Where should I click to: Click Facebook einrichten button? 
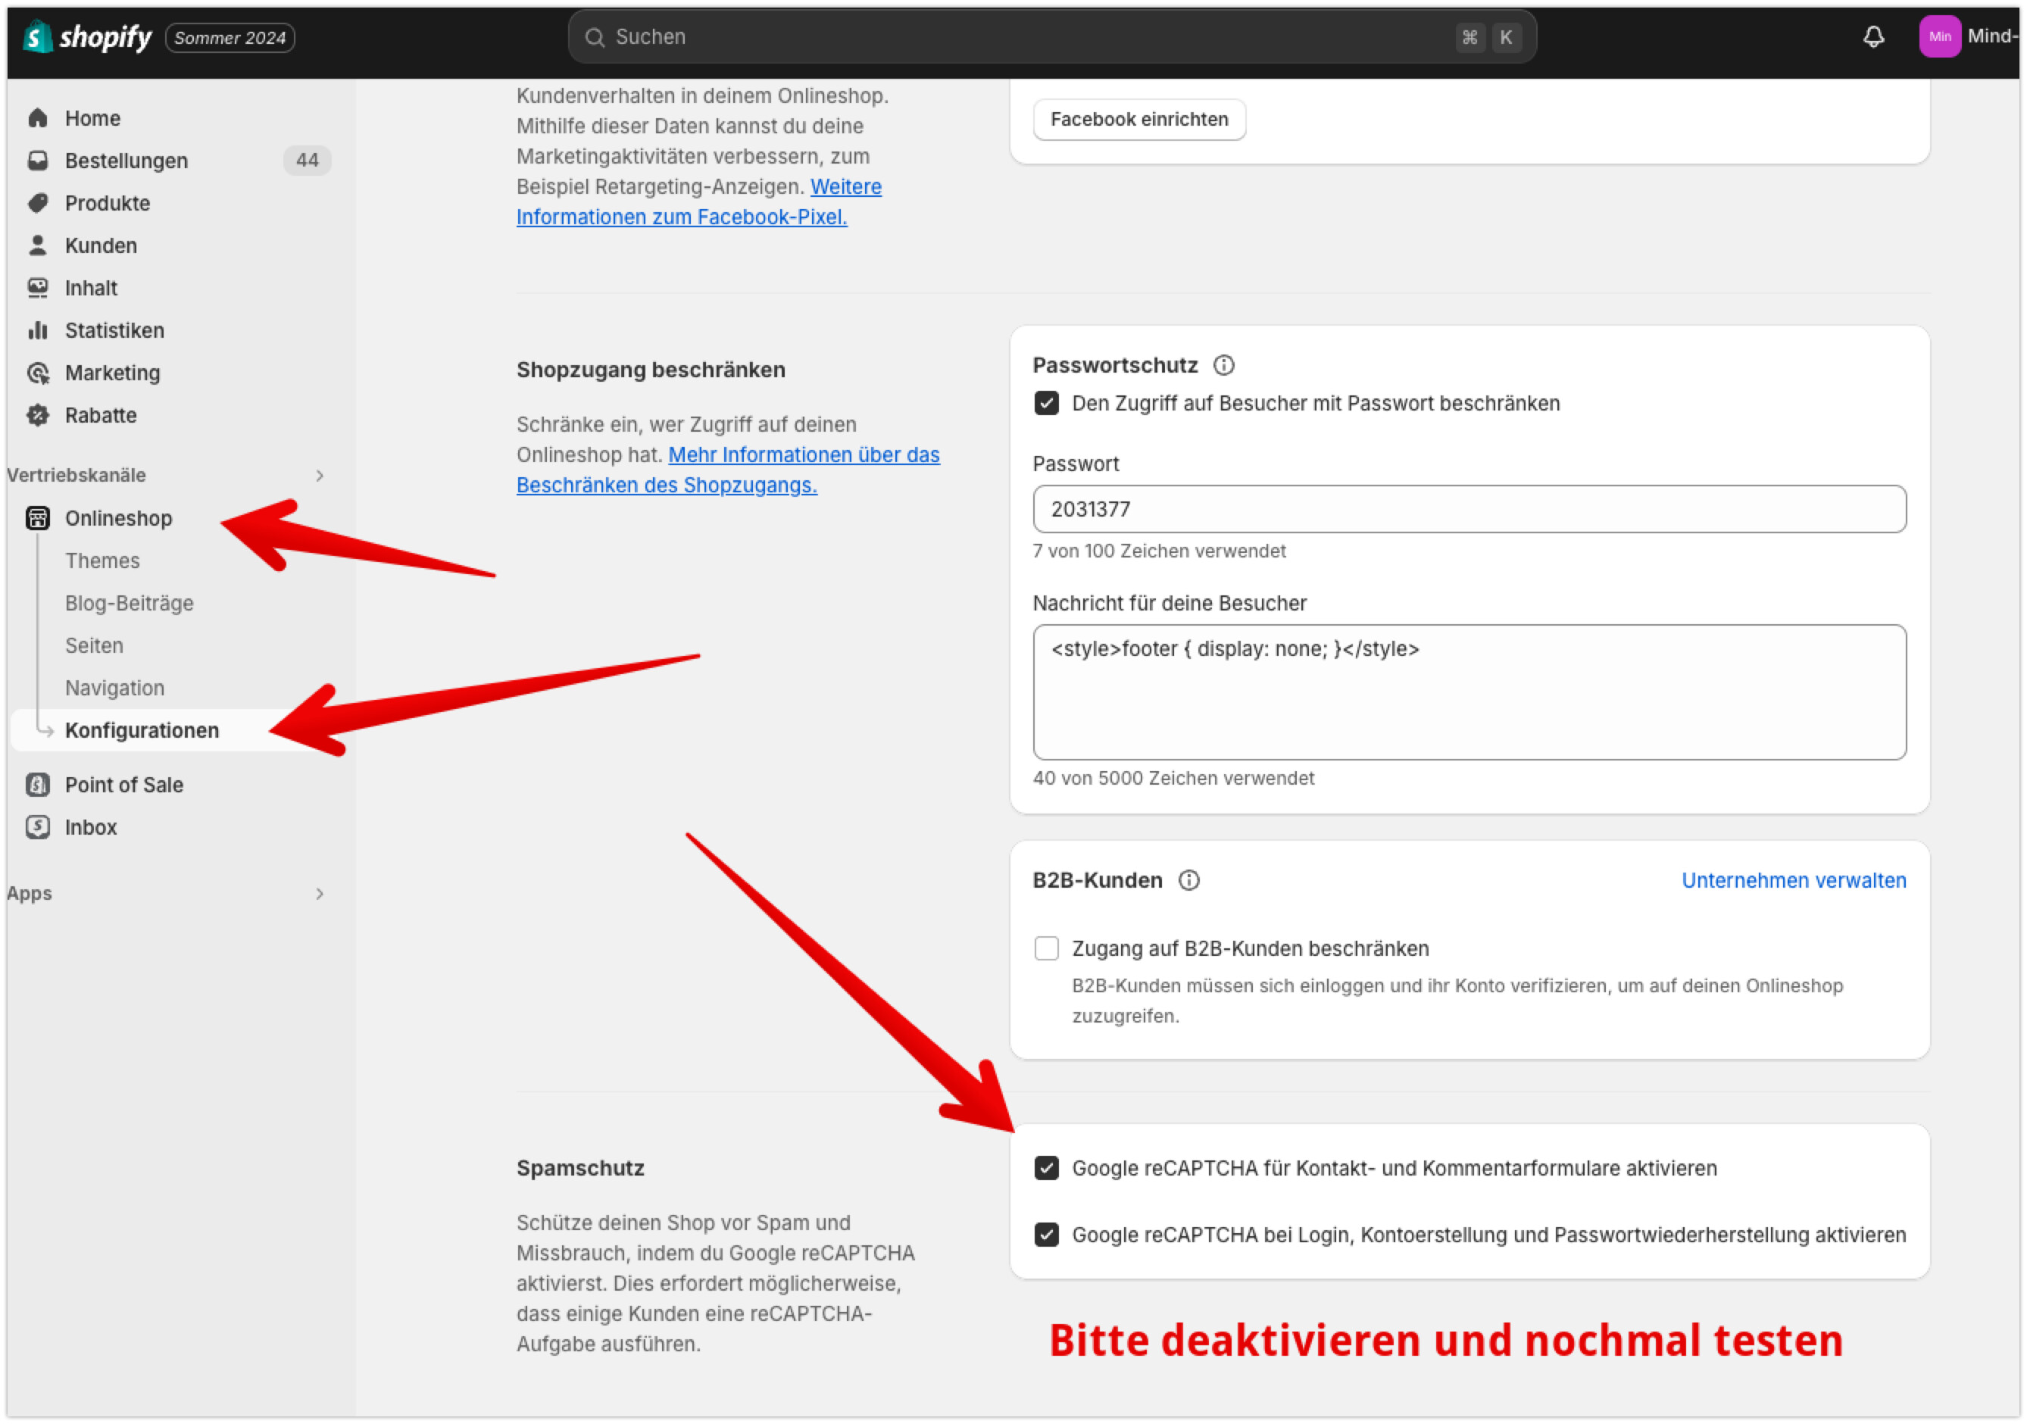(x=1139, y=119)
